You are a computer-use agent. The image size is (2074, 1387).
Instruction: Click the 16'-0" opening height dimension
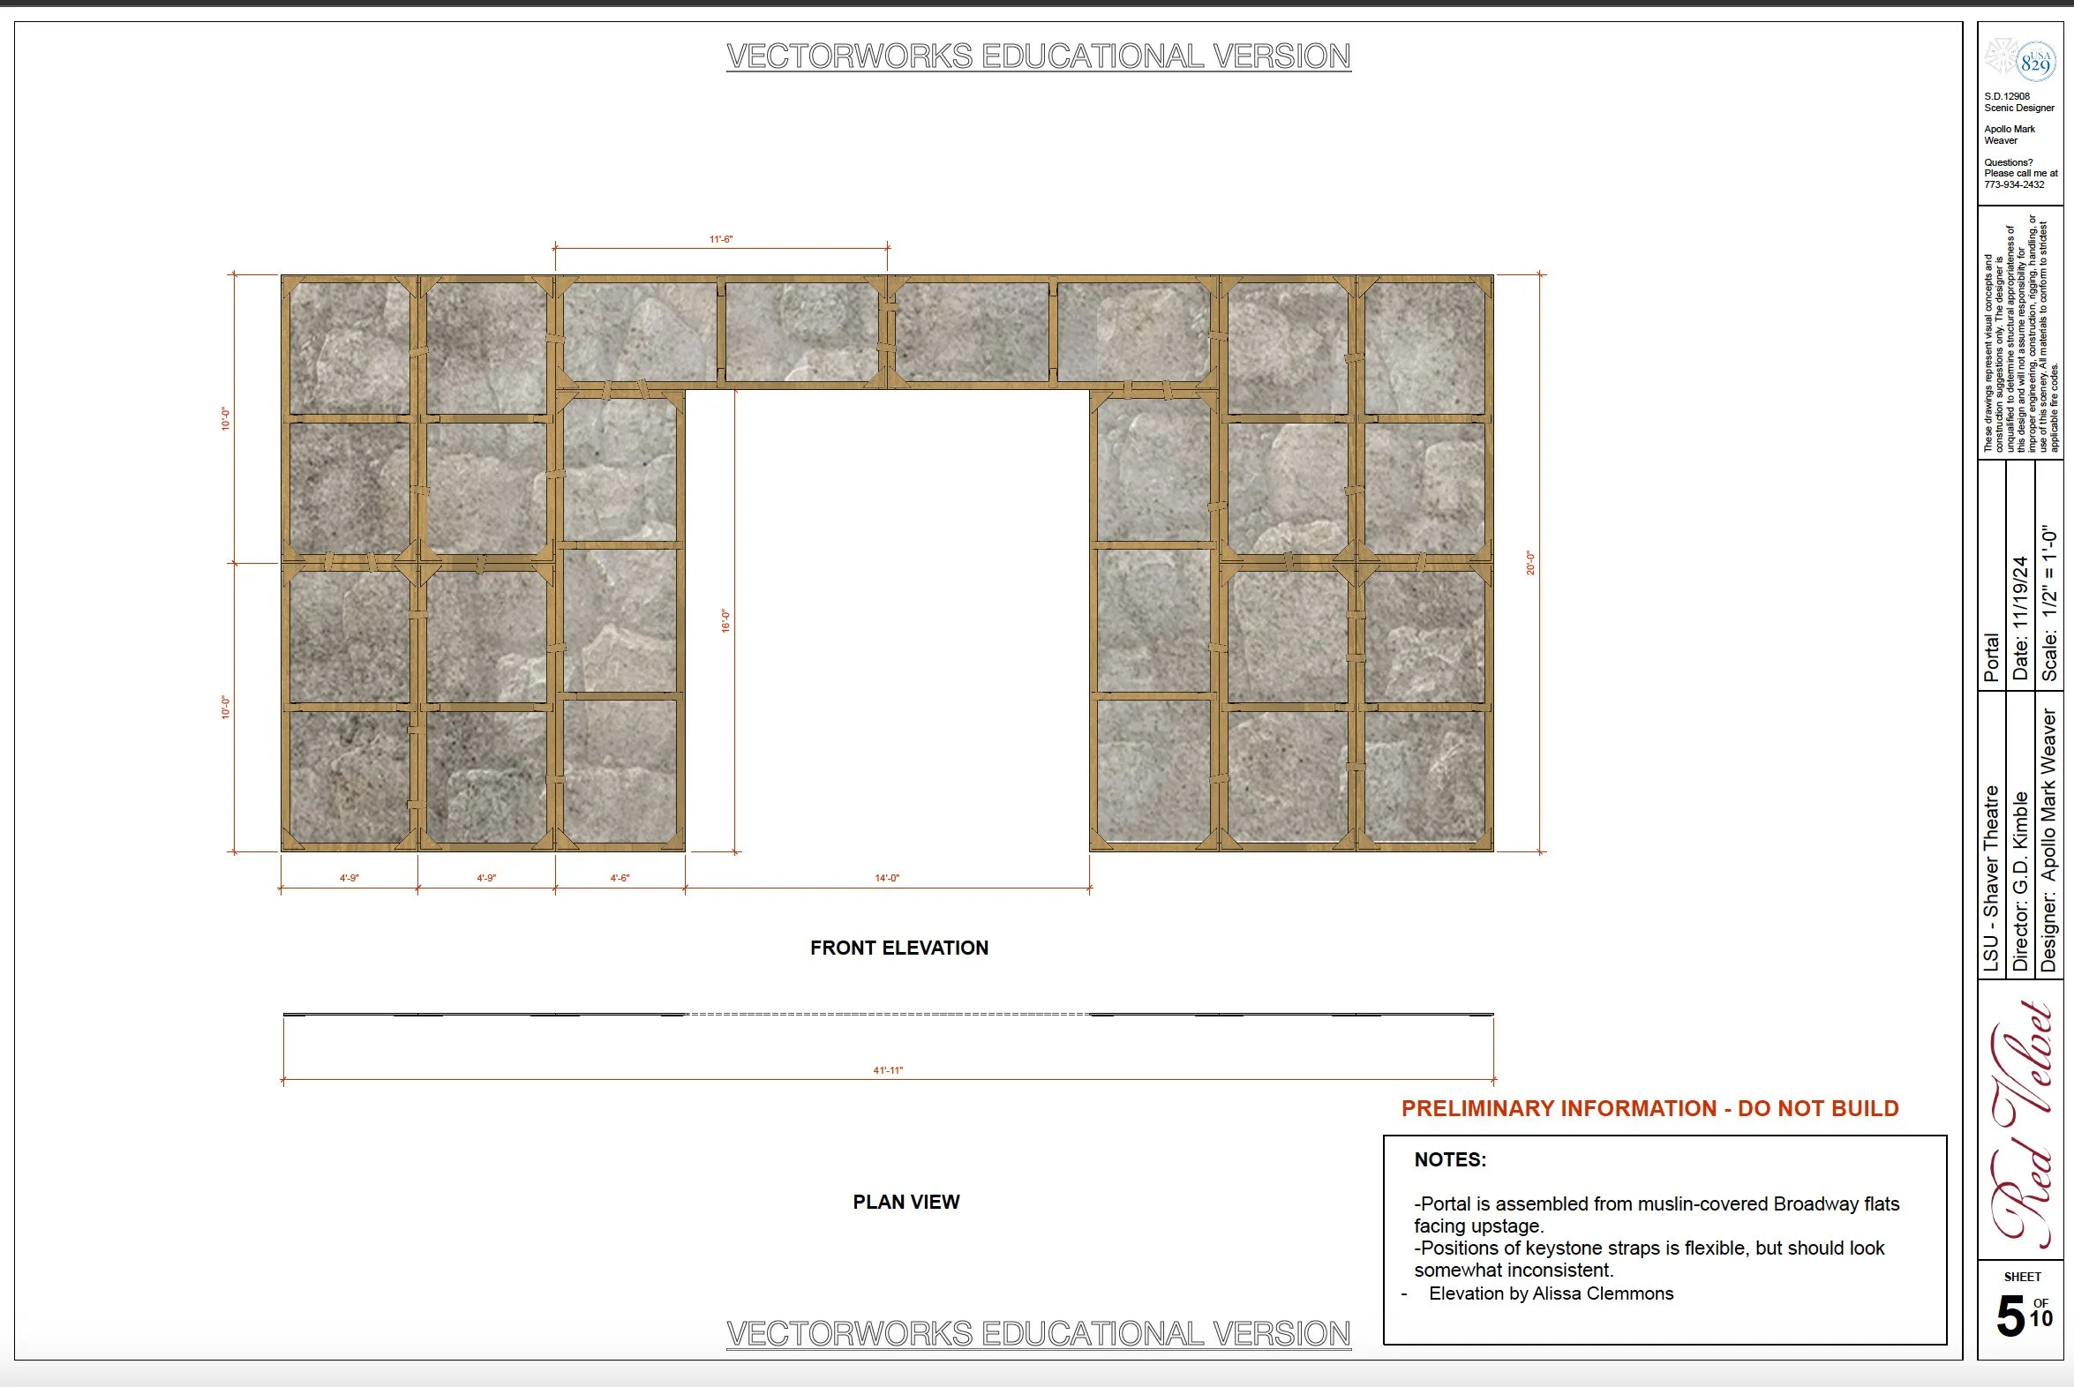(725, 620)
